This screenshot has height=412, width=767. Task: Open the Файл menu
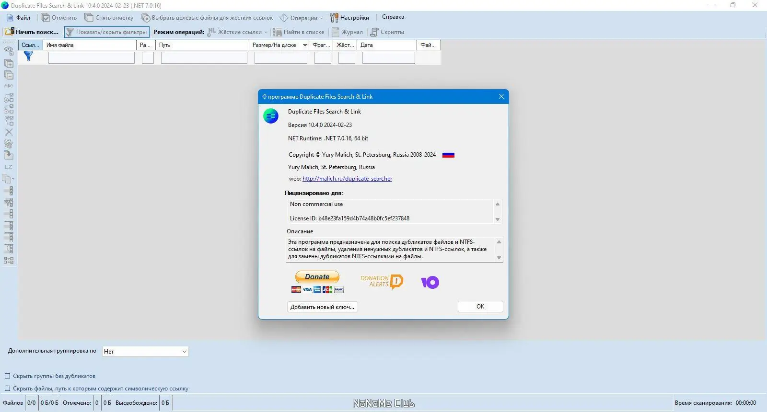pos(18,18)
